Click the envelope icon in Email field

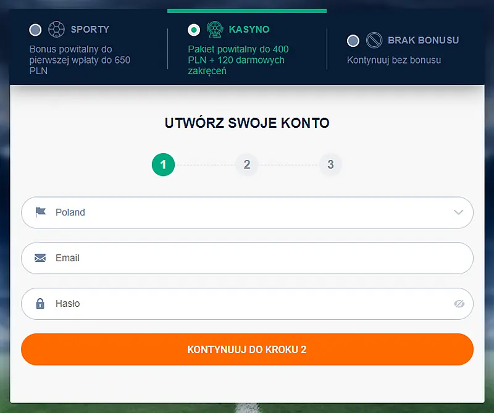pos(40,258)
